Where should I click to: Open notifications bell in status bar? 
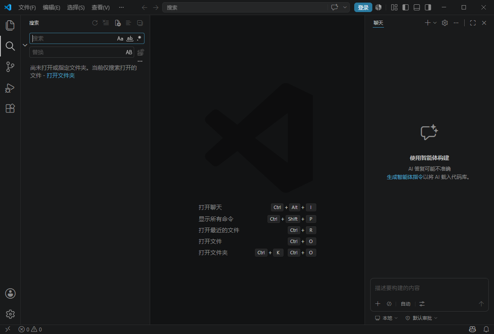[x=486, y=329]
